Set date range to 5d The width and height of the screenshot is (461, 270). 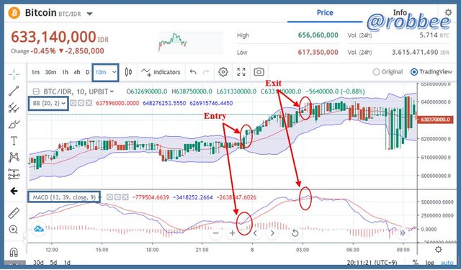coord(53,262)
